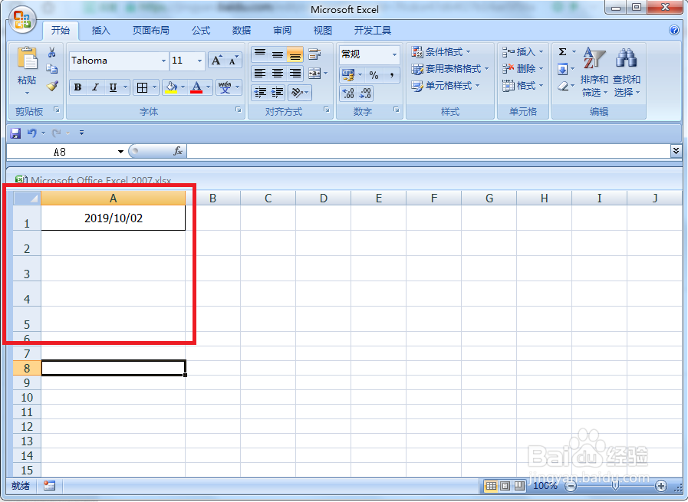688x502 pixels.
Task: Switch to Normal view in status bar
Action: coord(491,486)
